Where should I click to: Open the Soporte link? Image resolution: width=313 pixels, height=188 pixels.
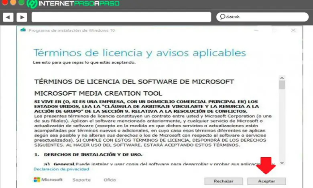(x=81, y=180)
